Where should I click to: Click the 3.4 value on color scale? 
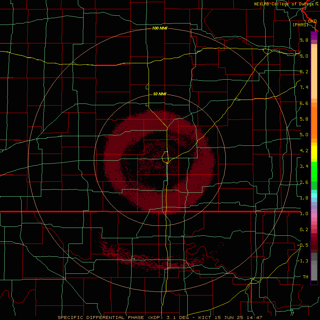[x=304, y=166]
